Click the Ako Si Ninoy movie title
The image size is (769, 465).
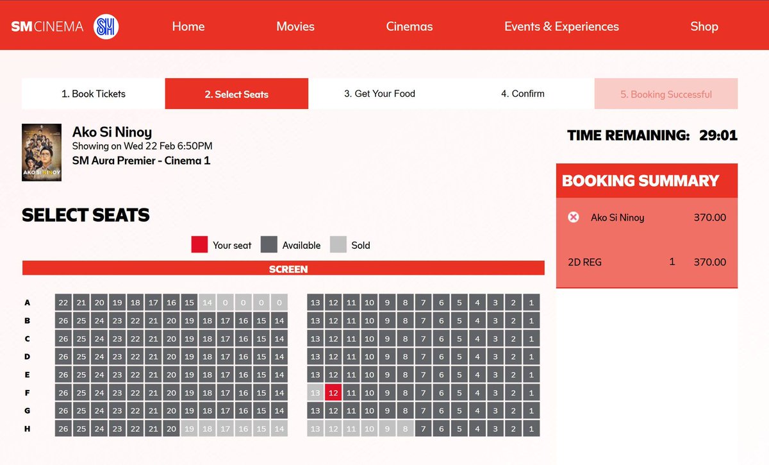(112, 132)
